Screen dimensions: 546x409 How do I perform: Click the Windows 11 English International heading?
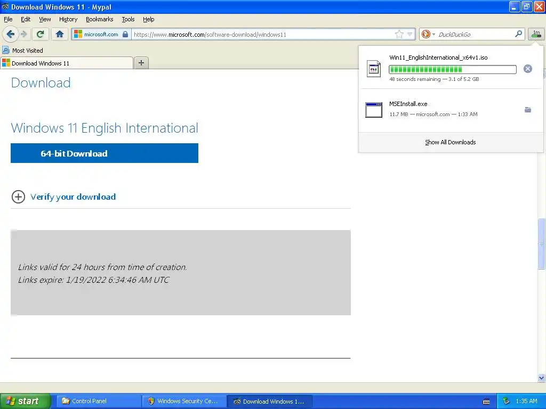[x=105, y=128]
